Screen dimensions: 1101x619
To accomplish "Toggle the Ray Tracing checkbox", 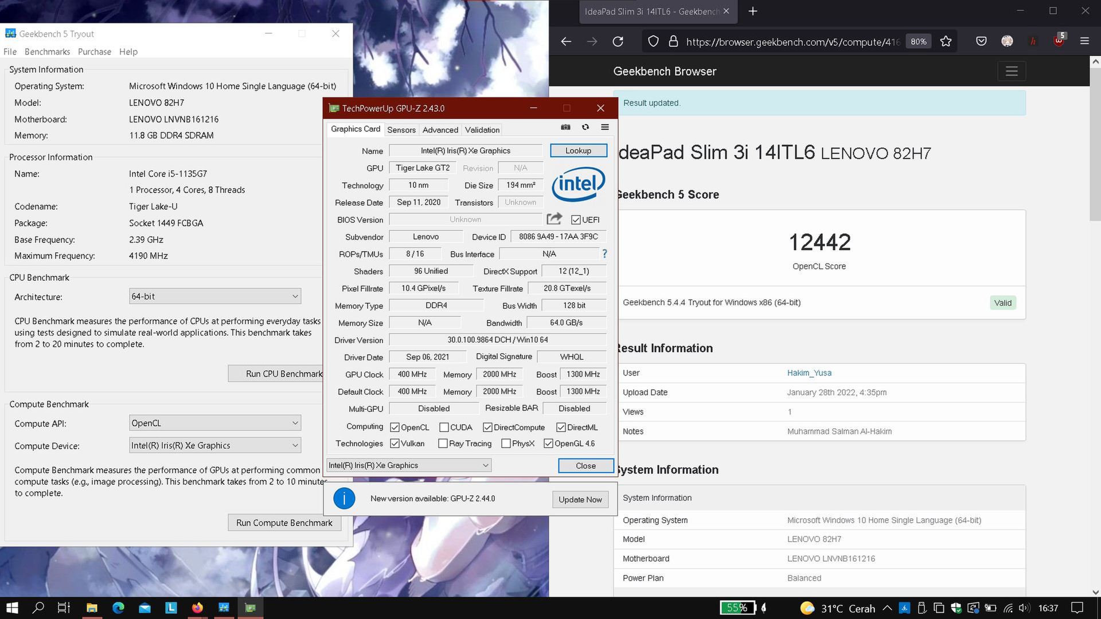I will (x=443, y=443).
